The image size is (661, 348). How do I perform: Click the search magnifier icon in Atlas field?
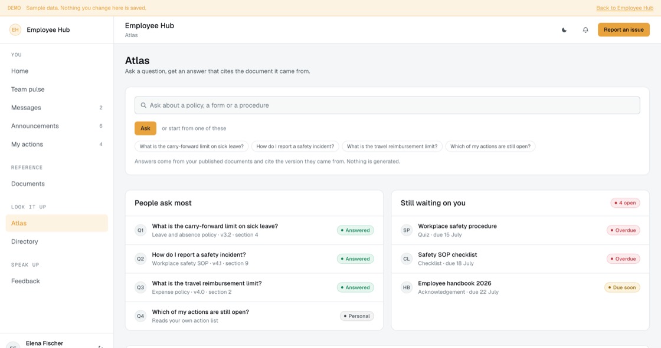(143, 105)
